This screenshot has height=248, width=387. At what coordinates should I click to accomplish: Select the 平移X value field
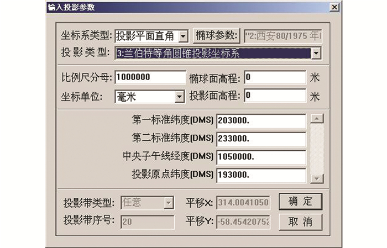click(243, 203)
